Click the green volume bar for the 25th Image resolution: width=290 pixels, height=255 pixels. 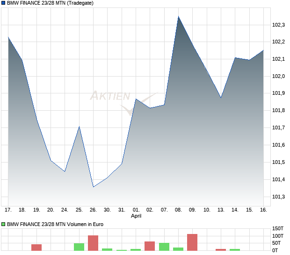[x=79, y=247]
